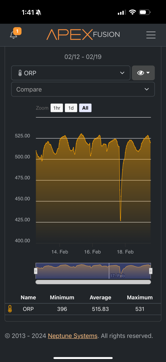This screenshot has height=362, width=166.
Task: Click the minimum value 396
Action: [62, 309]
